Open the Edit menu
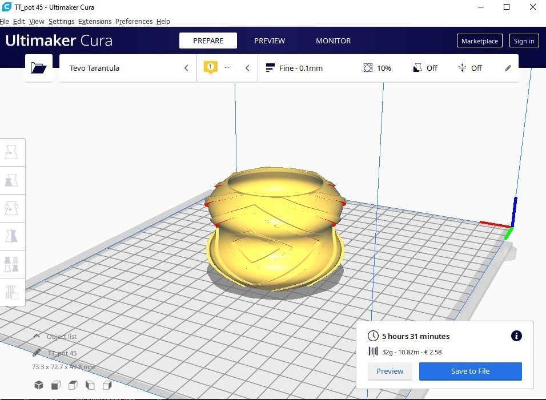 click(x=19, y=22)
